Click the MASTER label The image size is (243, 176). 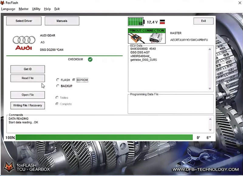(x=176, y=33)
